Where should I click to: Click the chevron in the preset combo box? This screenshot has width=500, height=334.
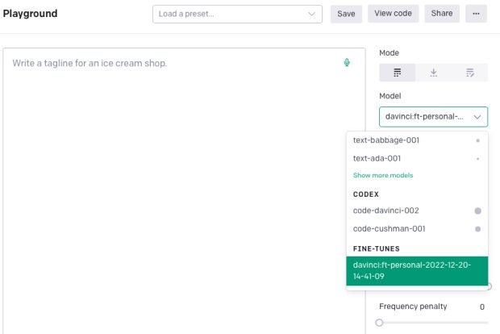(312, 14)
